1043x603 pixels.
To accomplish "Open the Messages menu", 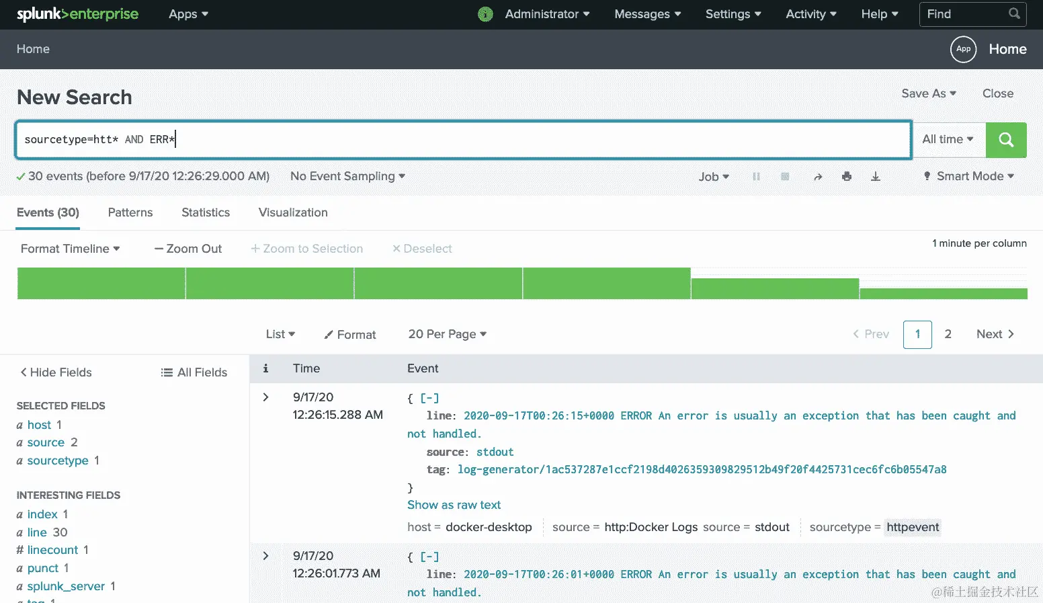I will tap(648, 14).
